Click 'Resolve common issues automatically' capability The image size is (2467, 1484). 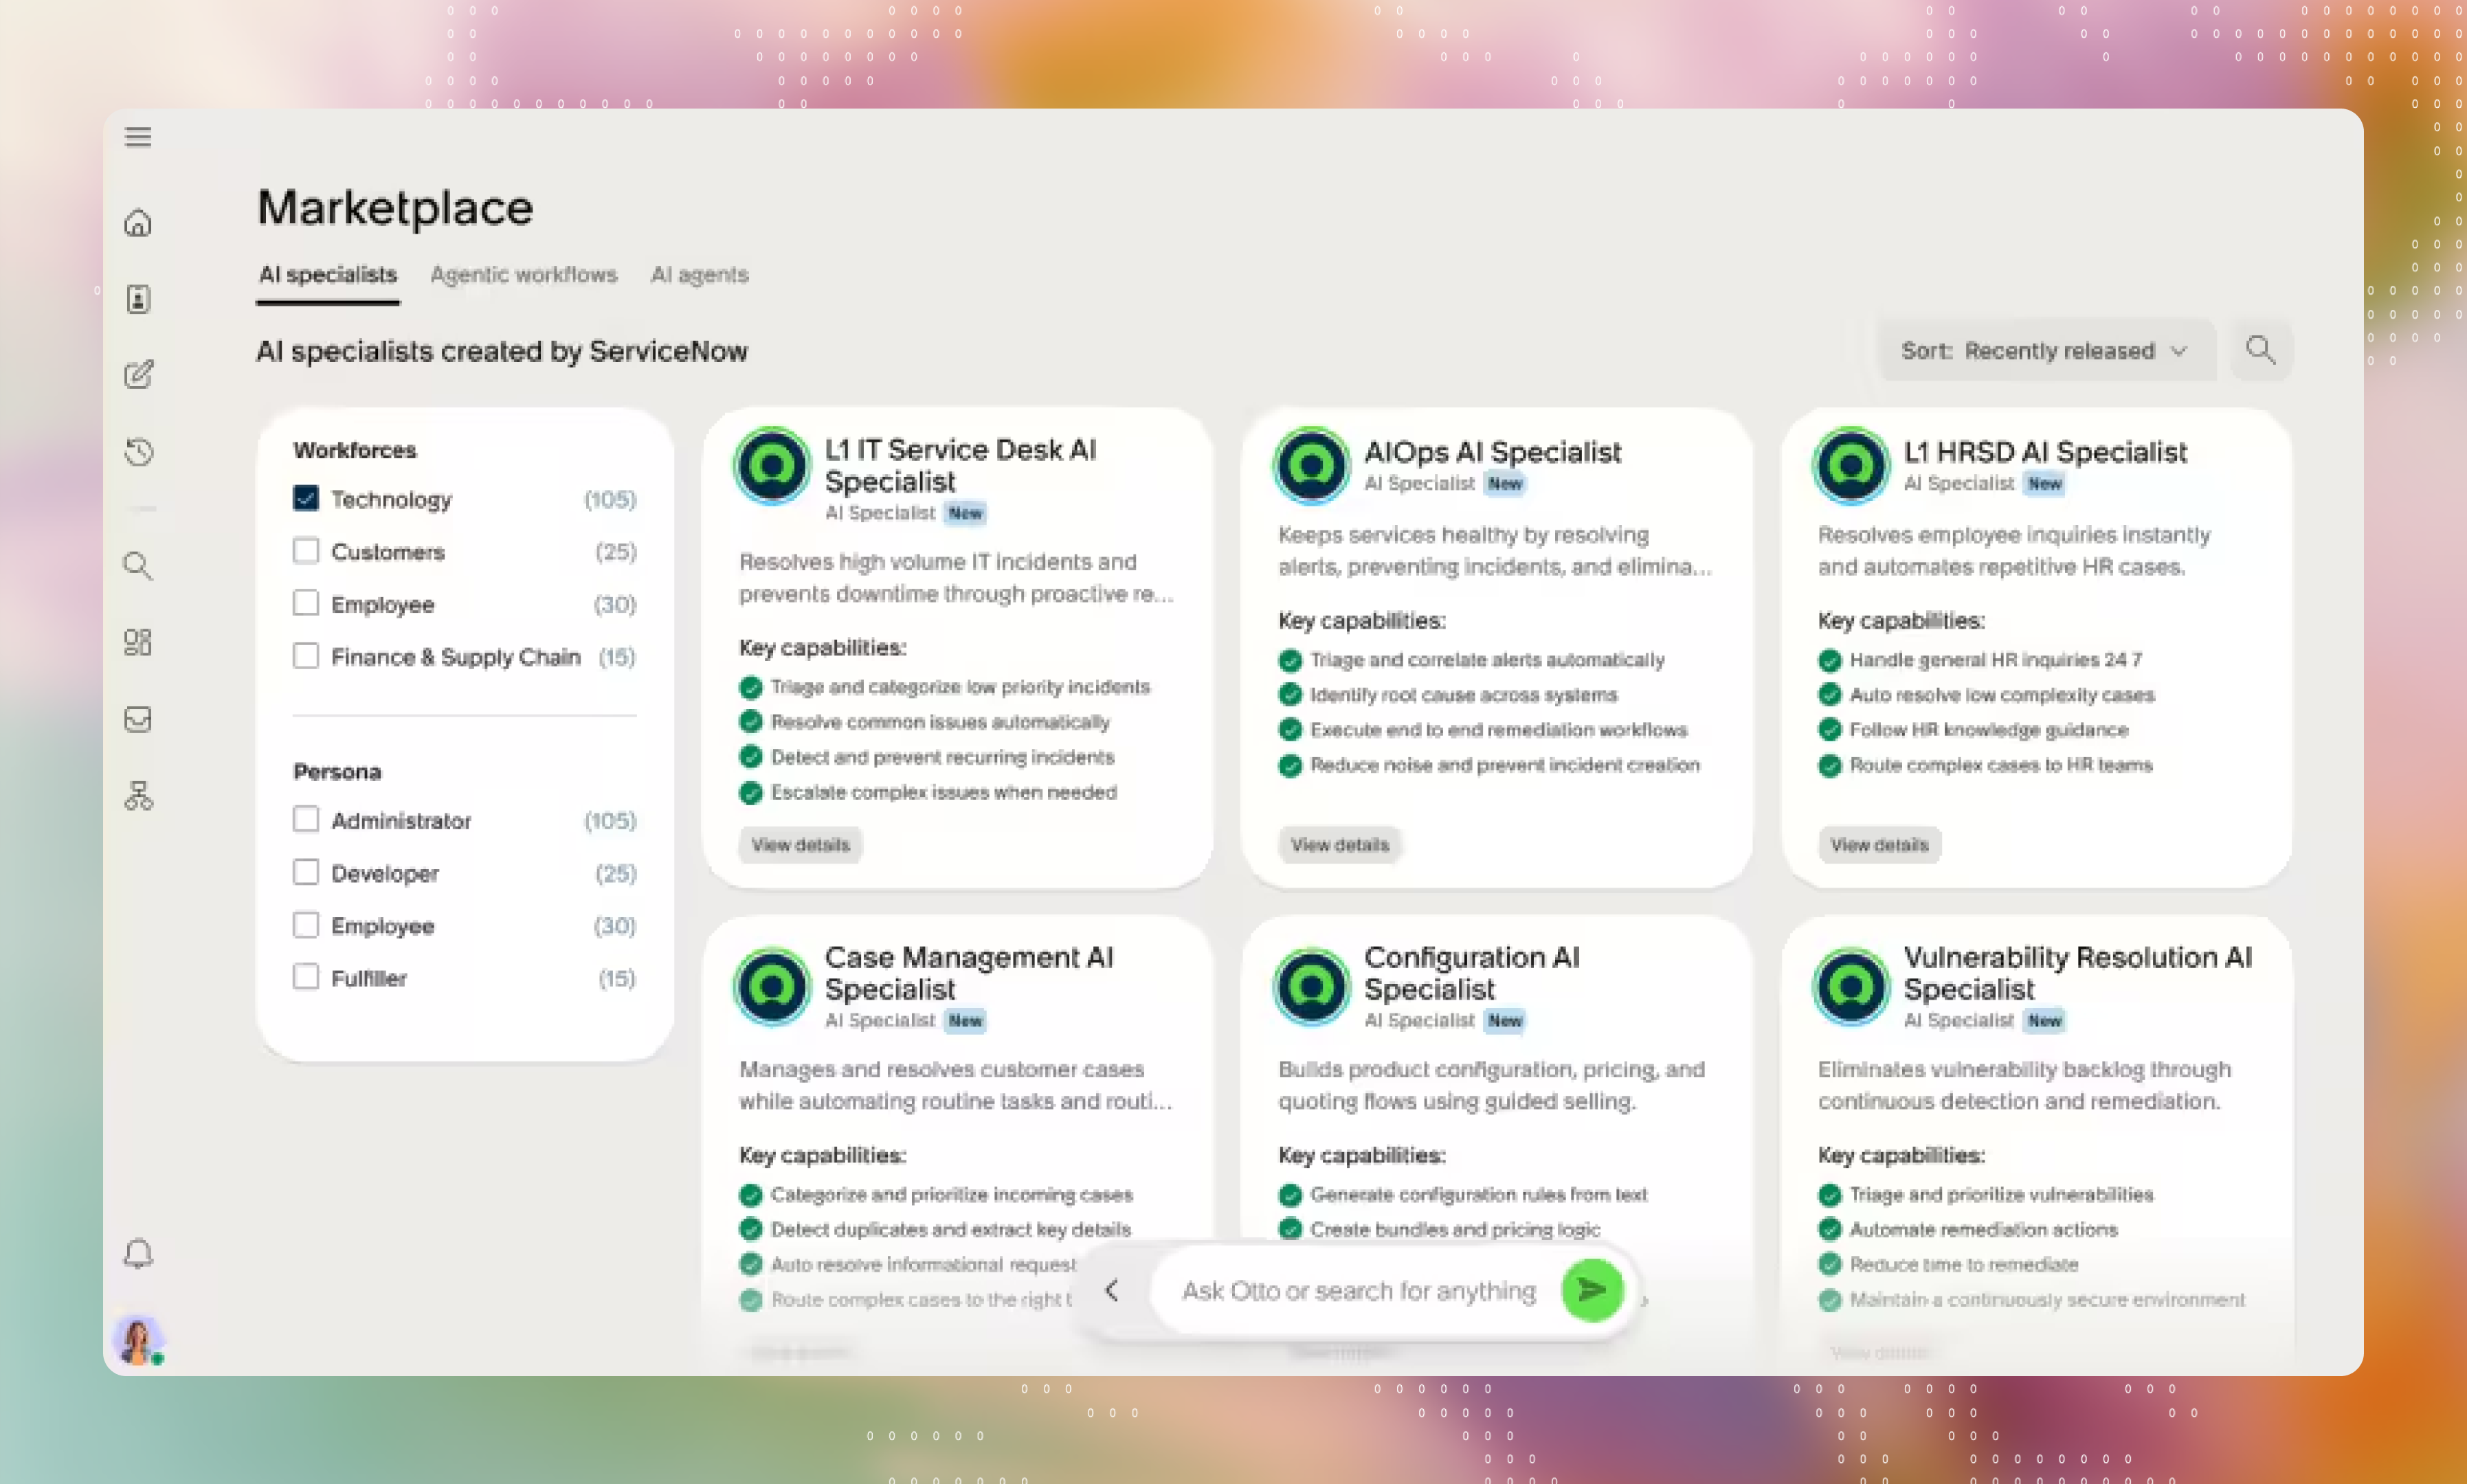[x=940, y=722]
